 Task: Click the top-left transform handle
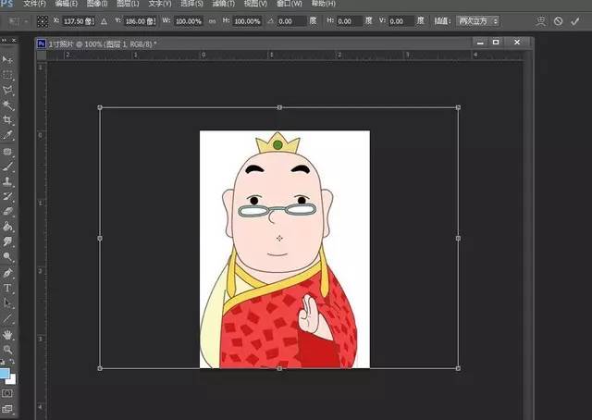tap(100, 107)
